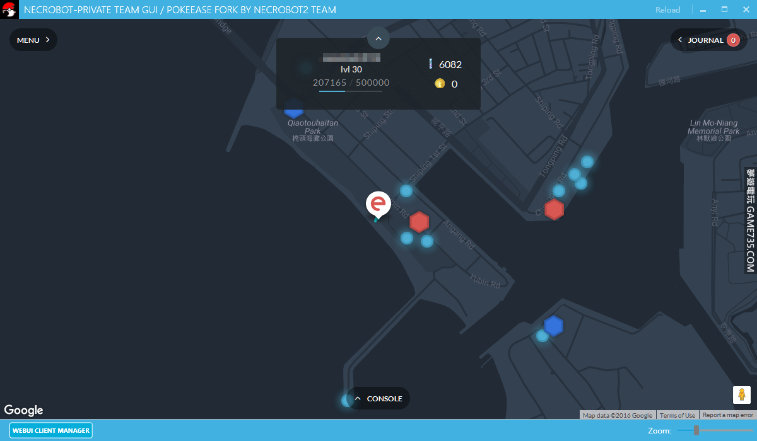Click the Yubin Rd map label
757x441 pixels.
pyautogui.click(x=484, y=282)
